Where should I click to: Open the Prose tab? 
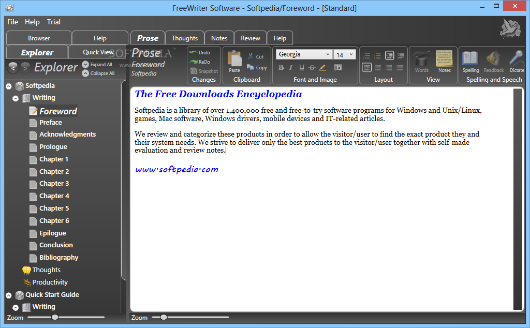[148, 38]
